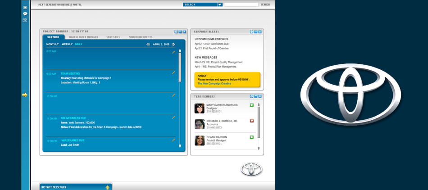Open the calendar icon in left sidebar
The height and width of the screenshot is (190, 428).
pos(25,20)
